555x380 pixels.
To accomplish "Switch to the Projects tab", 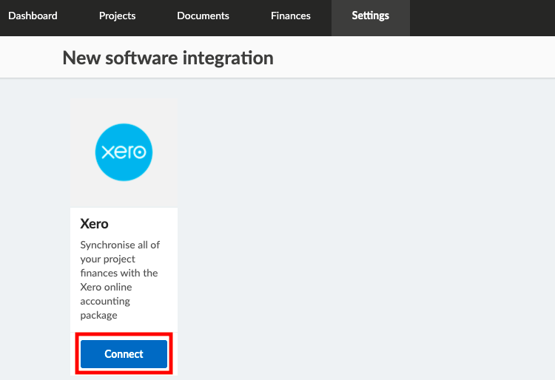I will click(117, 16).
